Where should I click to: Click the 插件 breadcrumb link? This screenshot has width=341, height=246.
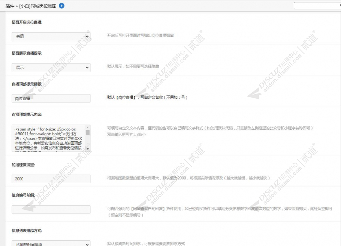pyautogui.click(x=10, y=6)
